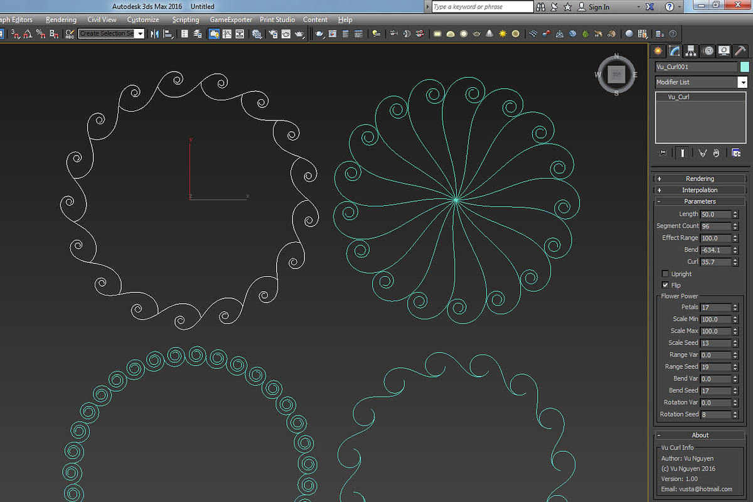Switch to the Modify tab icon
Viewport: 753px width, 502px height.
(x=674, y=51)
